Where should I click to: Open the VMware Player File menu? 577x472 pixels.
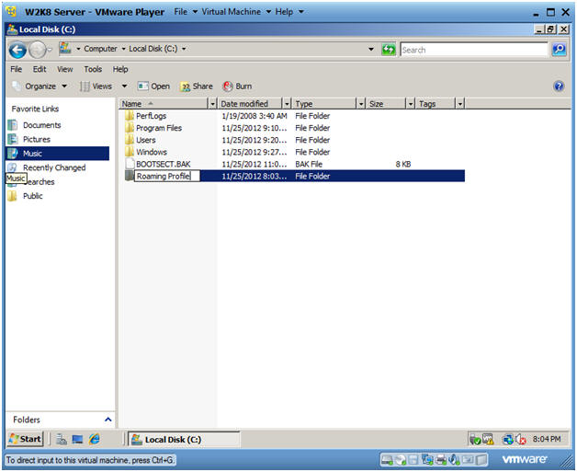(x=186, y=12)
